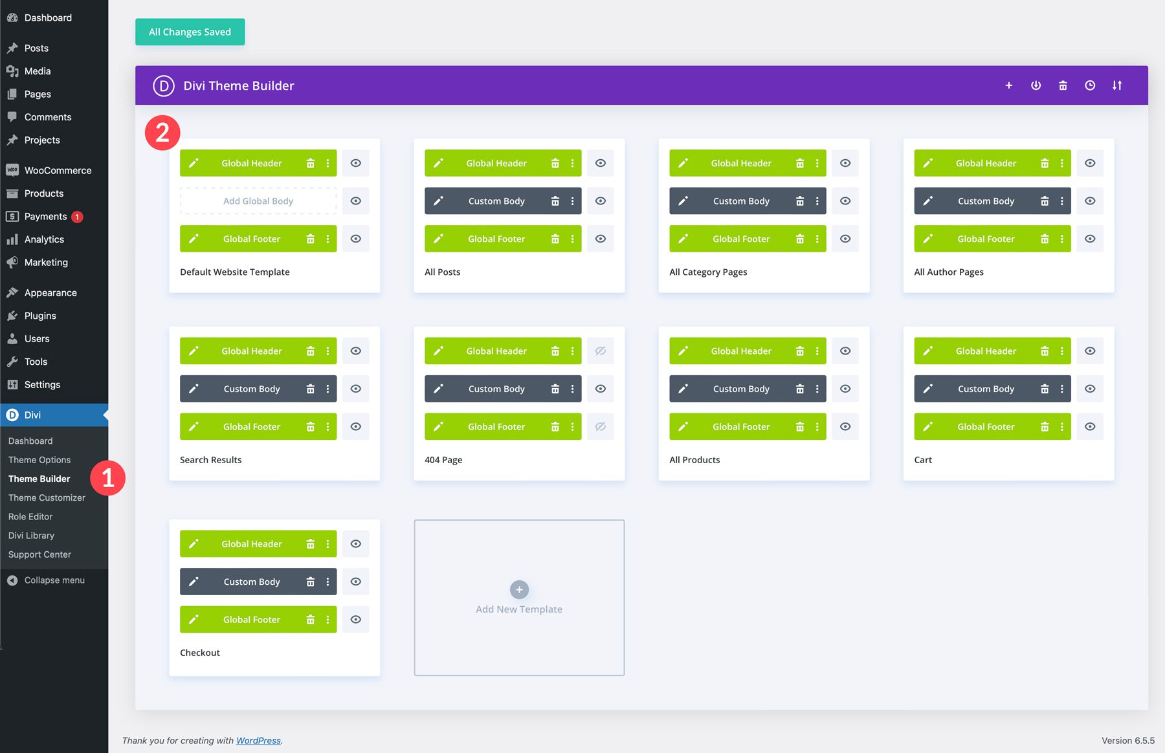The width and height of the screenshot is (1165, 753).
Task: Open the WordPress link in the footer
Action: click(258, 740)
